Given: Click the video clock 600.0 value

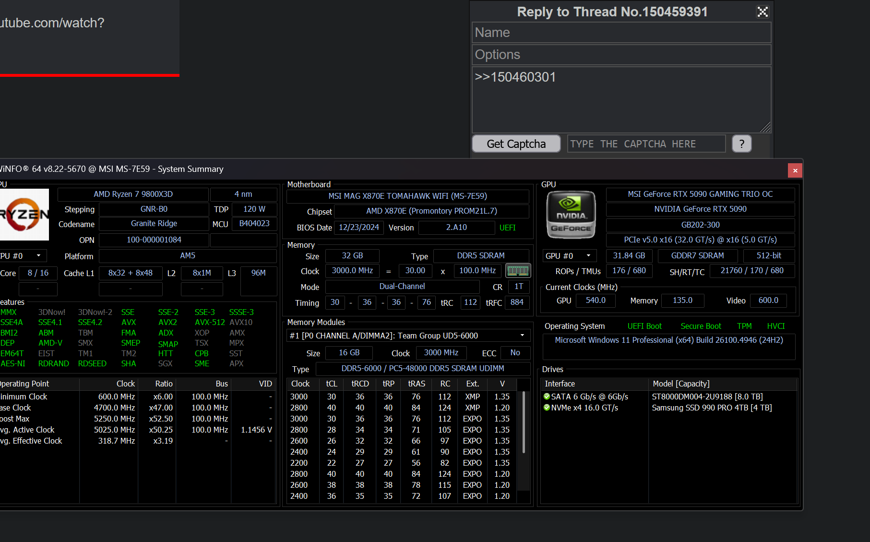Looking at the screenshot, I should click(769, 301).
